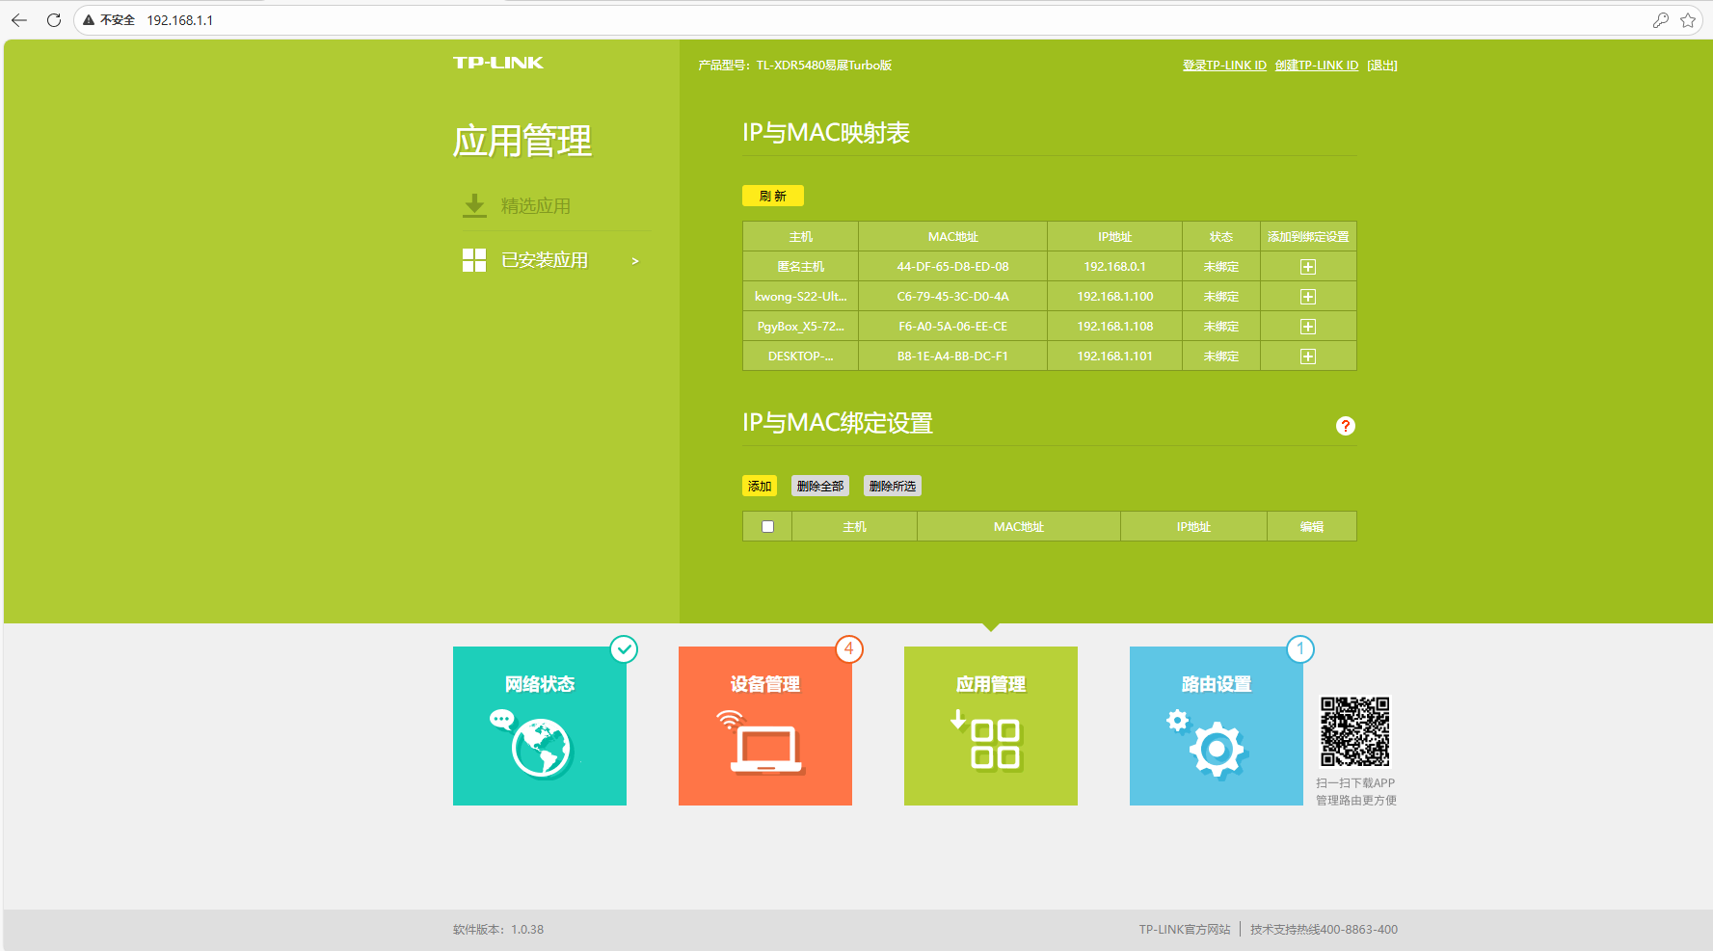Screen dimensions: 1713x951
Task: Open help question mark for IP-MAC binding
Action: (x=1345, y=426)
